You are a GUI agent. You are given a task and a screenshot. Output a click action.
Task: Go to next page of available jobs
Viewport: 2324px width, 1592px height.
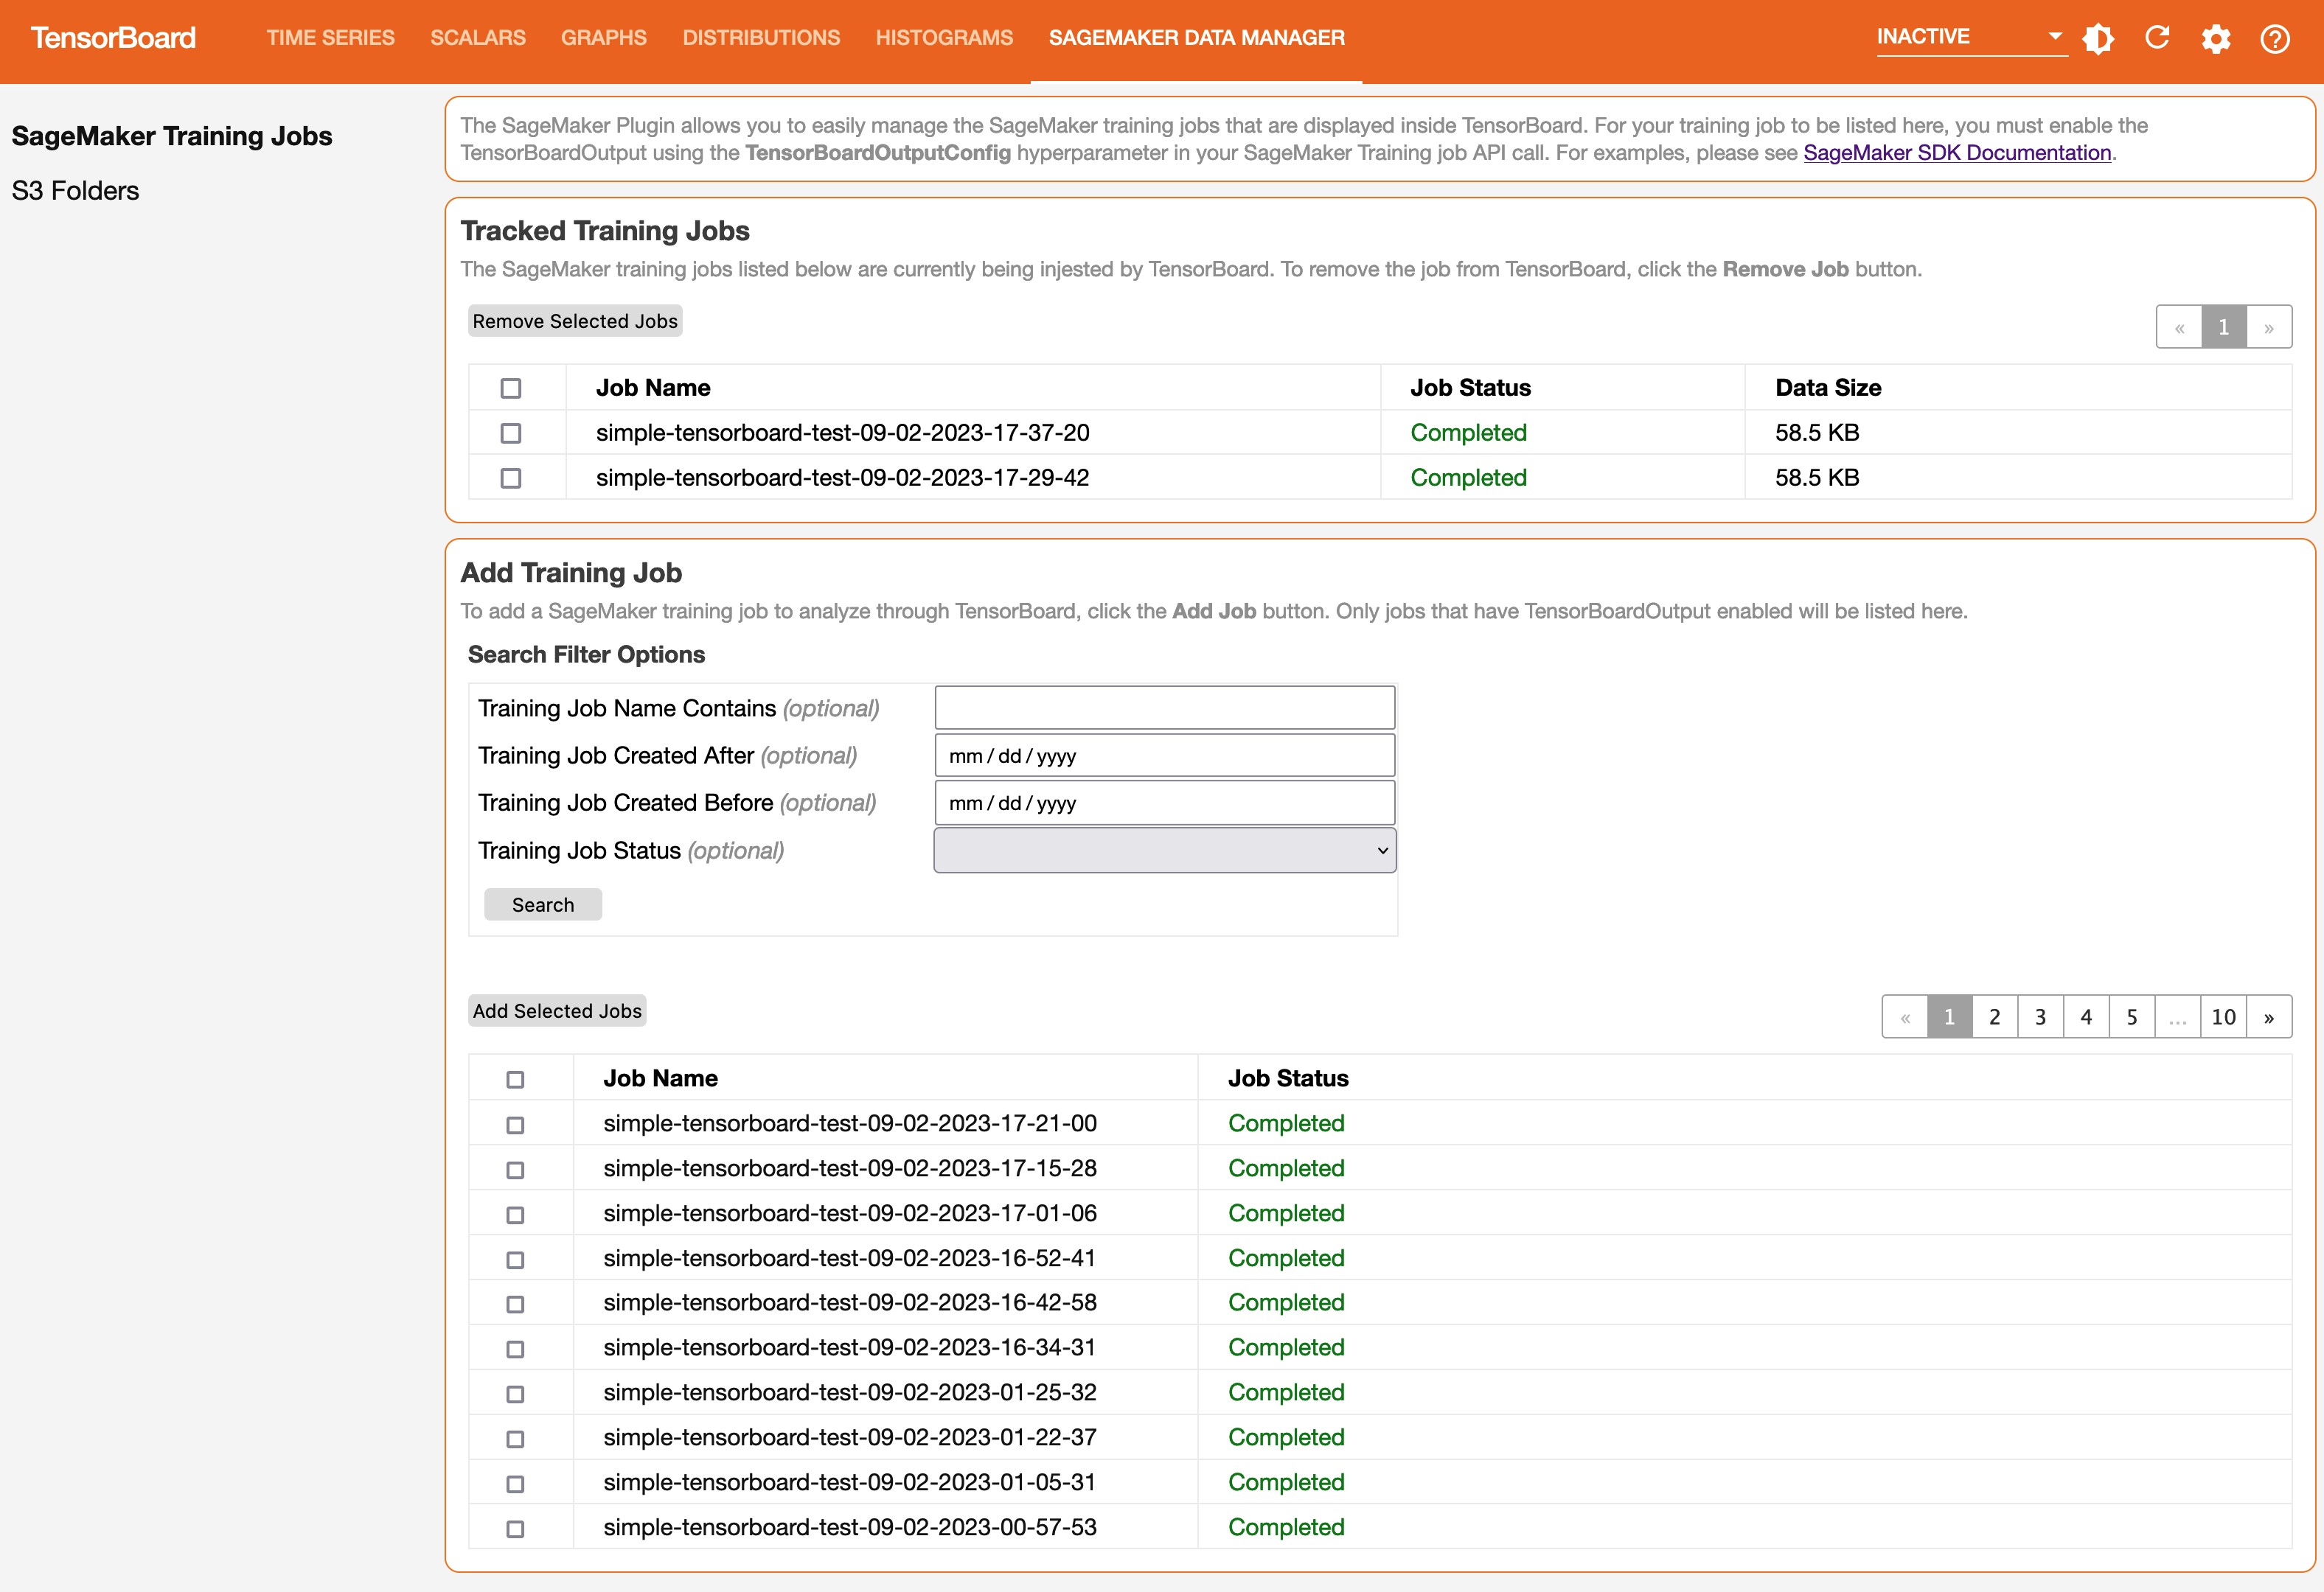tap(2269, 1017)
